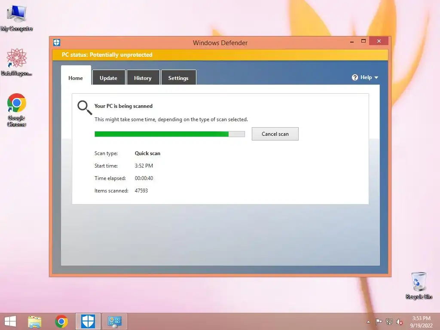440x330 pixels.
Task: Click the green scan progress bar
Action: point(169,134)
